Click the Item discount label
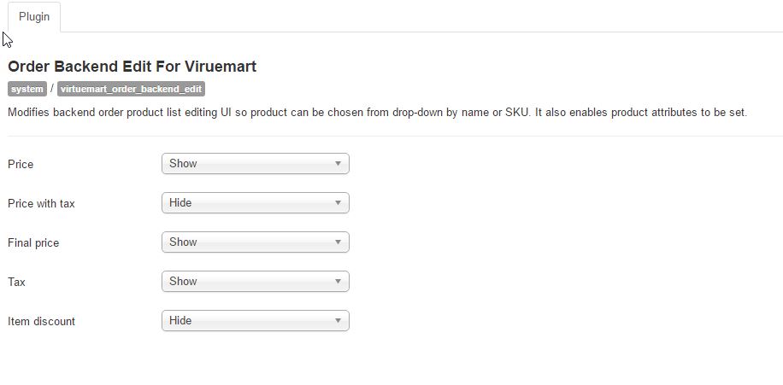The height and width of the screenshot is (385, 783). 41,322
